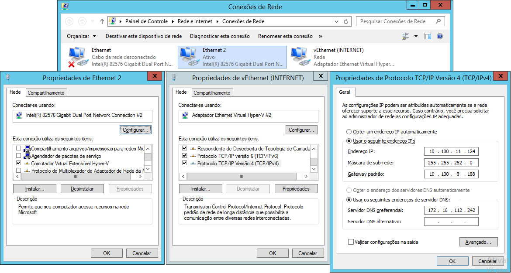Select 'Obter um endereço IP automaticamente' radio button

click(x=349, y=132)
